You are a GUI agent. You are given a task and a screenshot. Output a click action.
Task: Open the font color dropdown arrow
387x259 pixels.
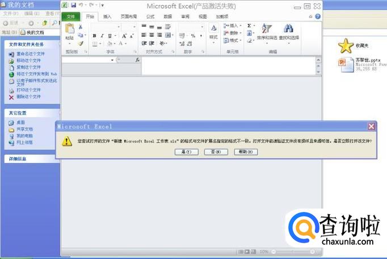(126, 44)
